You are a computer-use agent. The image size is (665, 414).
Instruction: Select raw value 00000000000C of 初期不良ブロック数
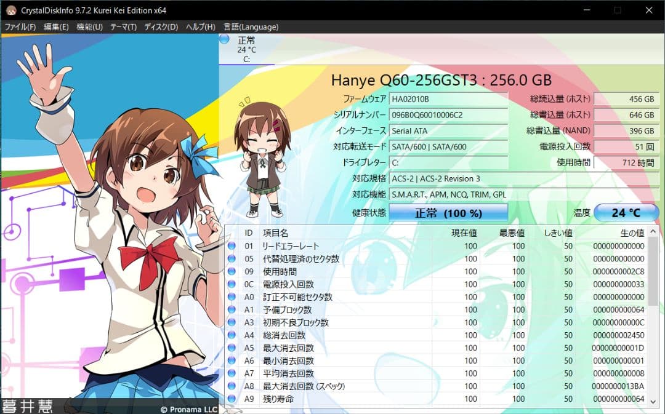[x=618, y=322]
